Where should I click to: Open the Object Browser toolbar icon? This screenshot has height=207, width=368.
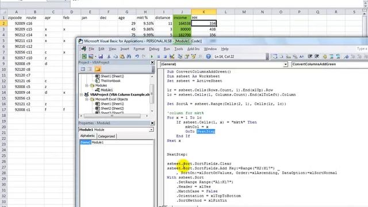pos(193,56)
